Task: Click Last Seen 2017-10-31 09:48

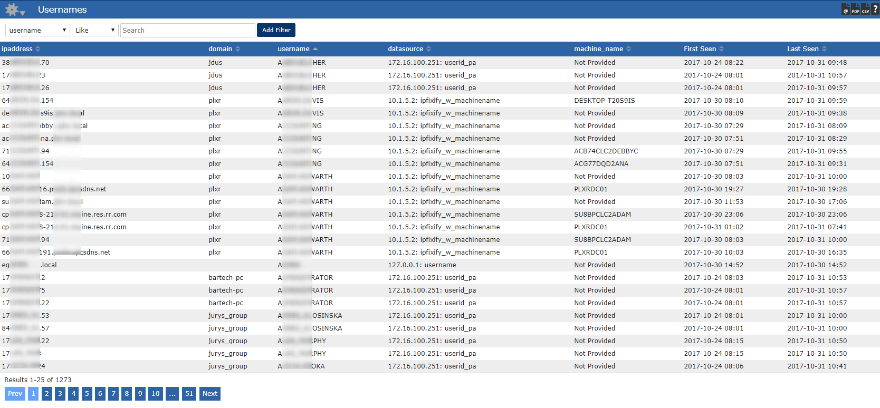Action: tap(817, 63)
